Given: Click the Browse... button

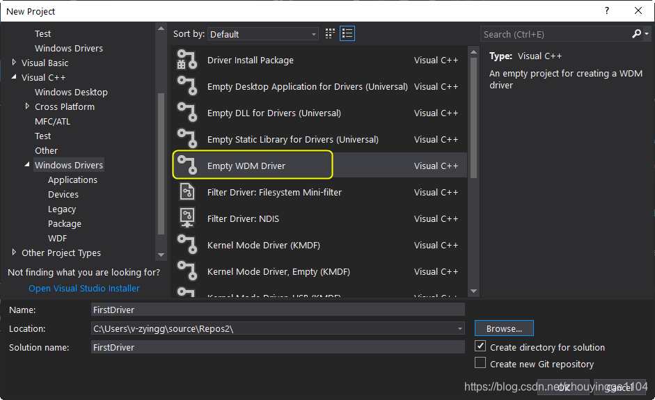Looking at the screenshot, I should 504,328.
